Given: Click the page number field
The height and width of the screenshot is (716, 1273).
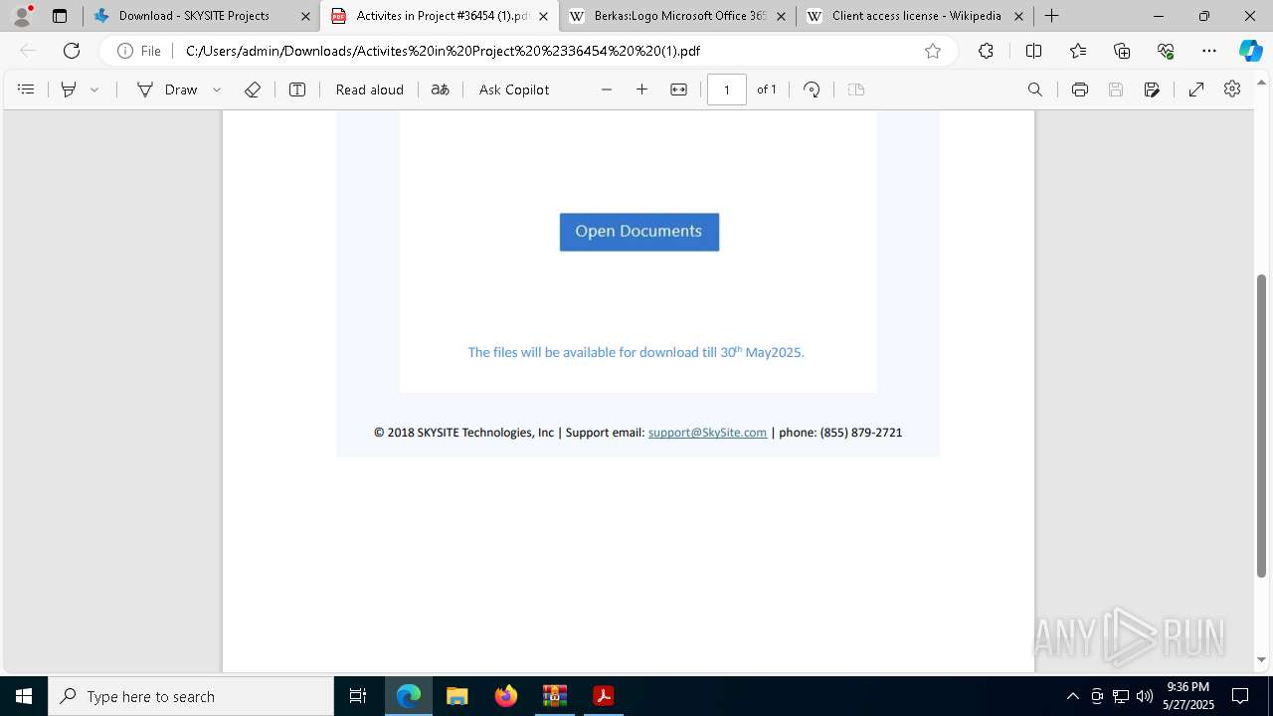Looking at the screenshot, I should (727, 89).
